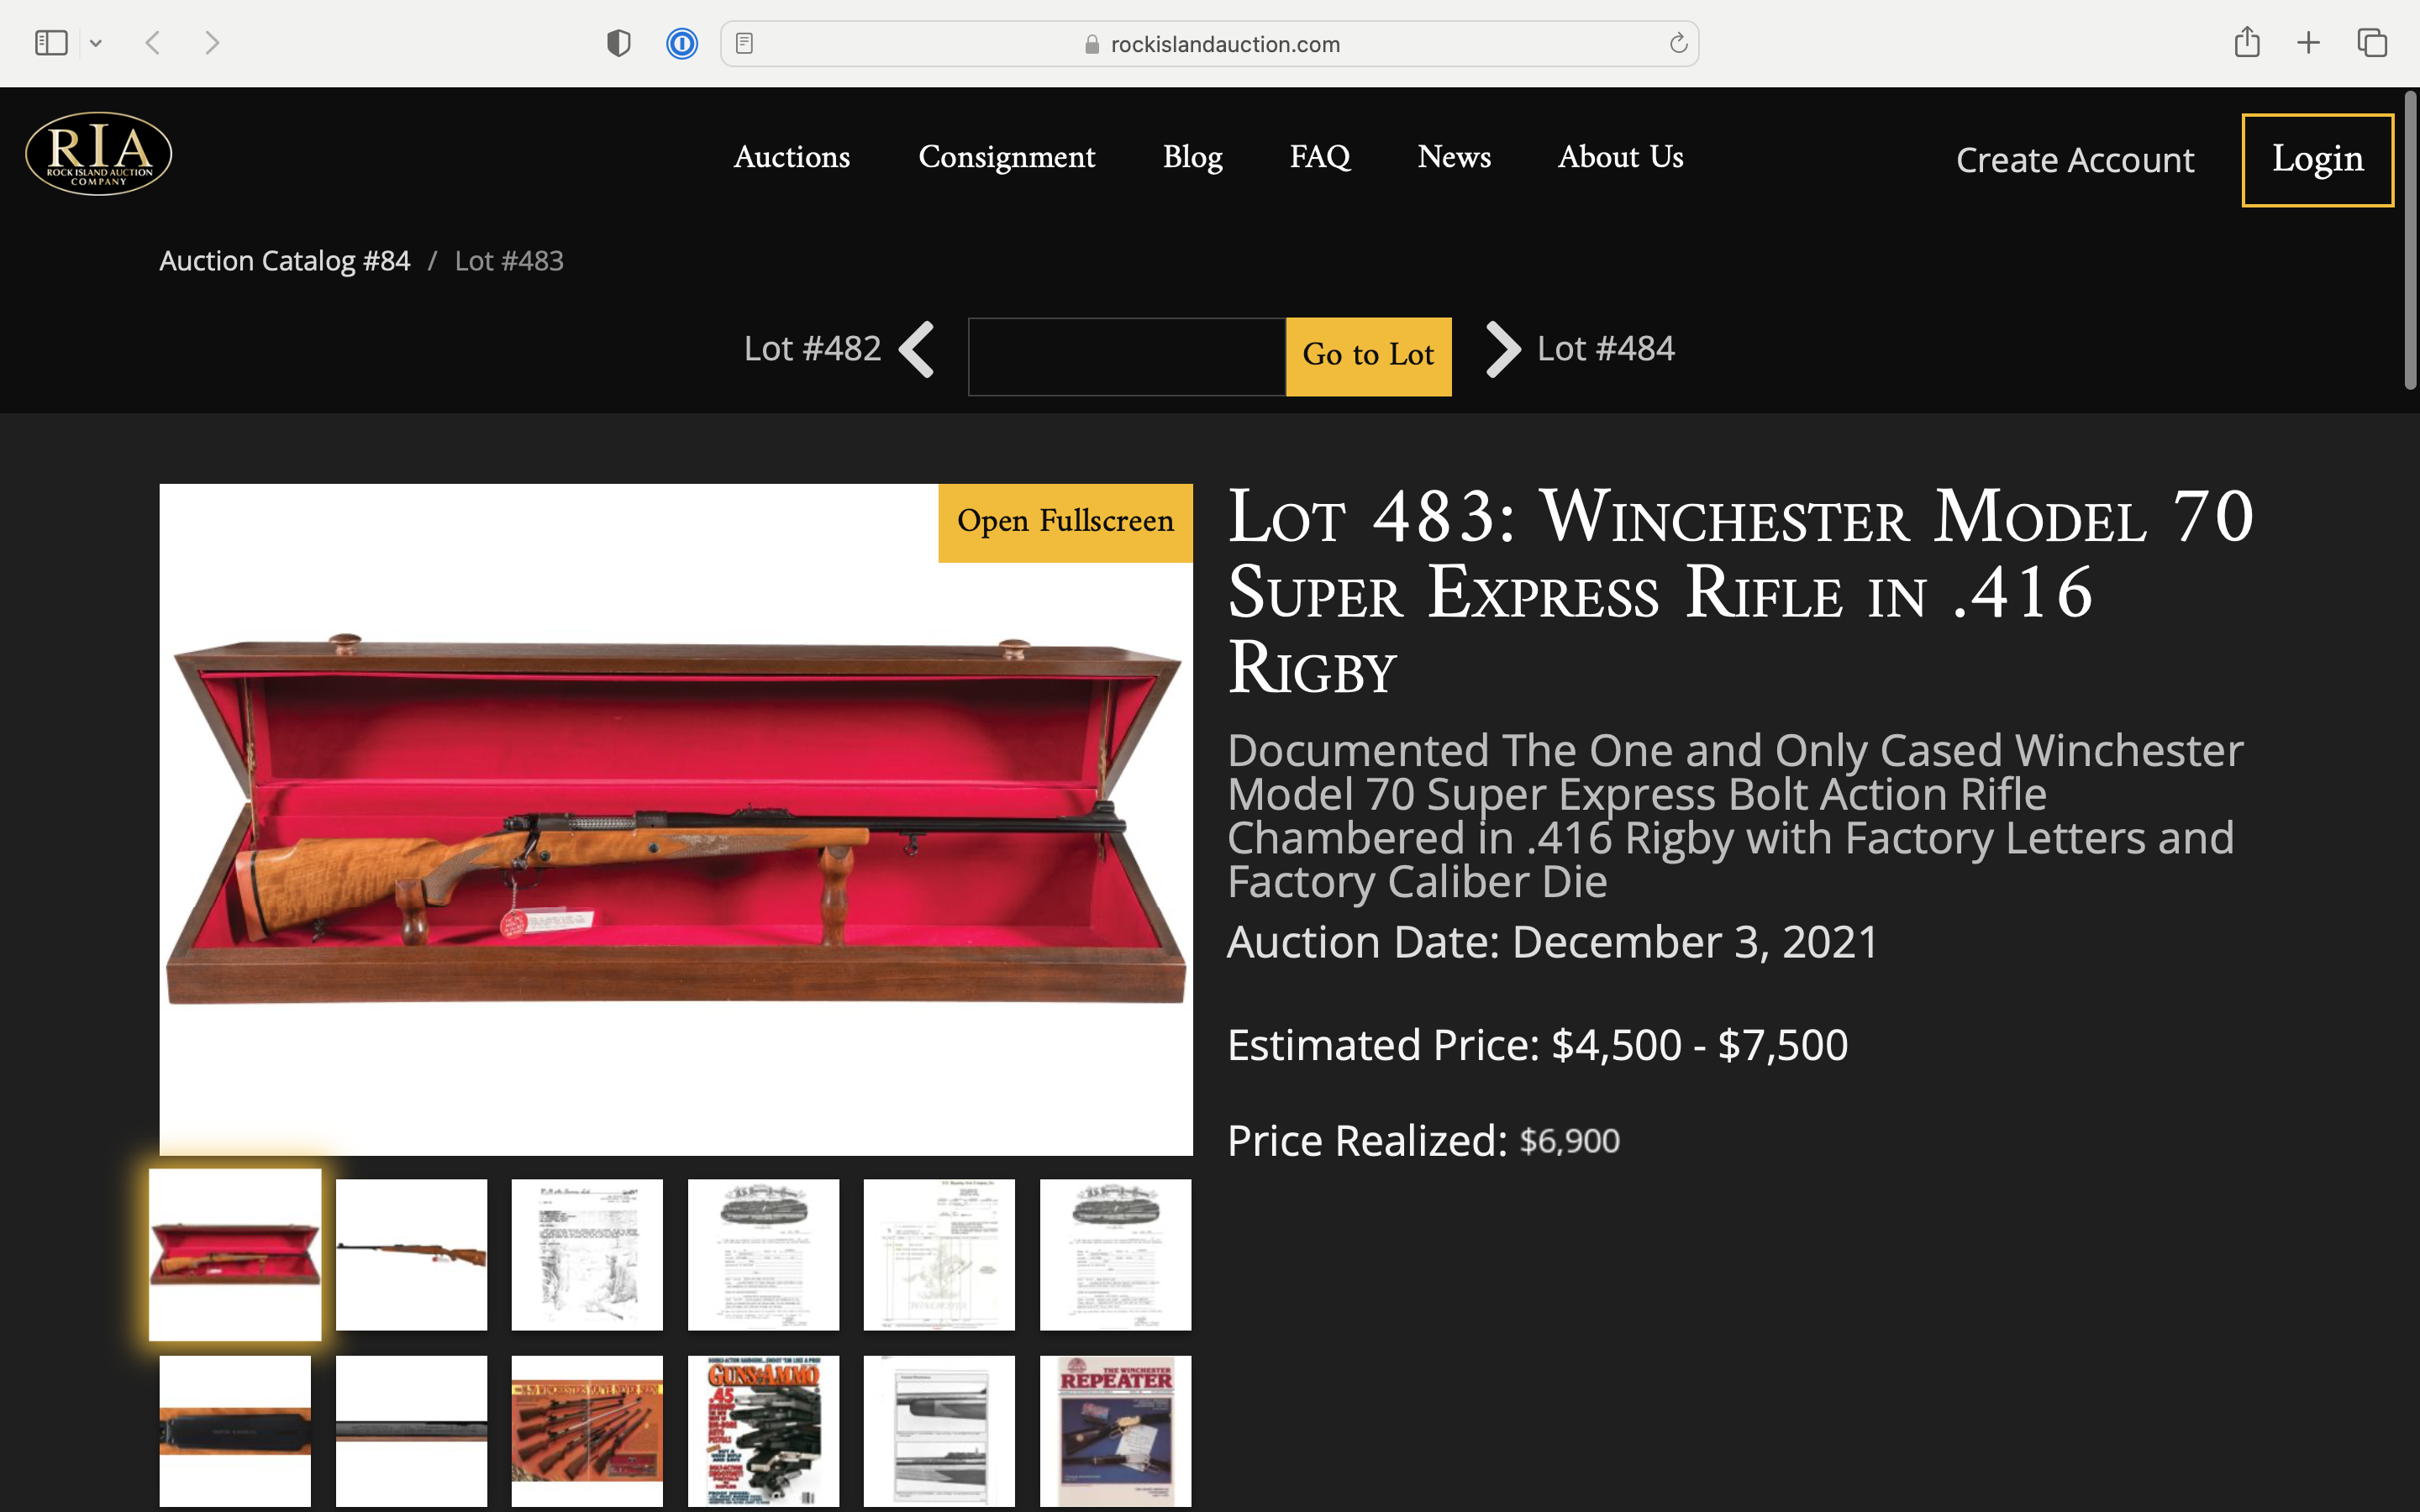Expand the tab group dropdown arrow

pyautogui.click(x=96, y=43)
